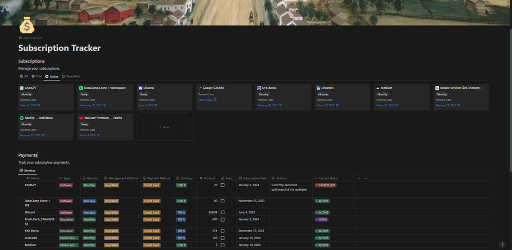The width and height of the screenshot is (512, 250).
Task: Edit the Subscription Tracker page title
Action: coord(59,48)
